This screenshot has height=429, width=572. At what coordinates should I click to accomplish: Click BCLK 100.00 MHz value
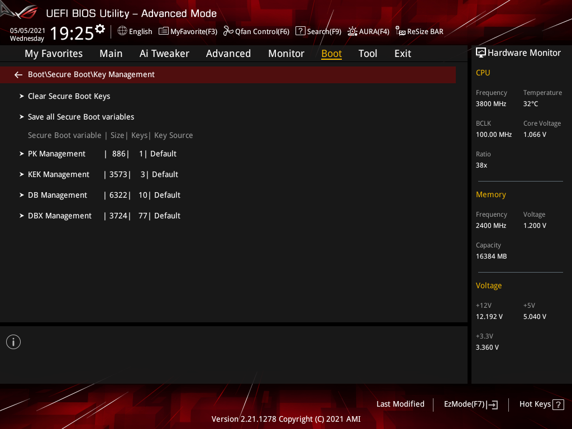pyautogui.click(x=494, y=135)
